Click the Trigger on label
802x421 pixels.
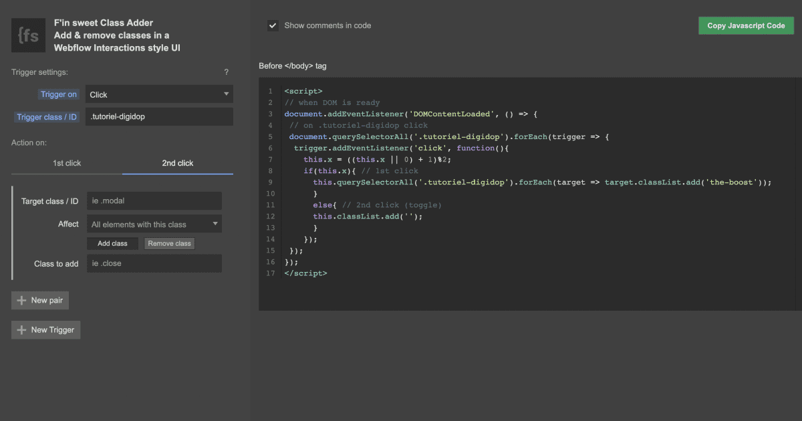click(59, 94)
